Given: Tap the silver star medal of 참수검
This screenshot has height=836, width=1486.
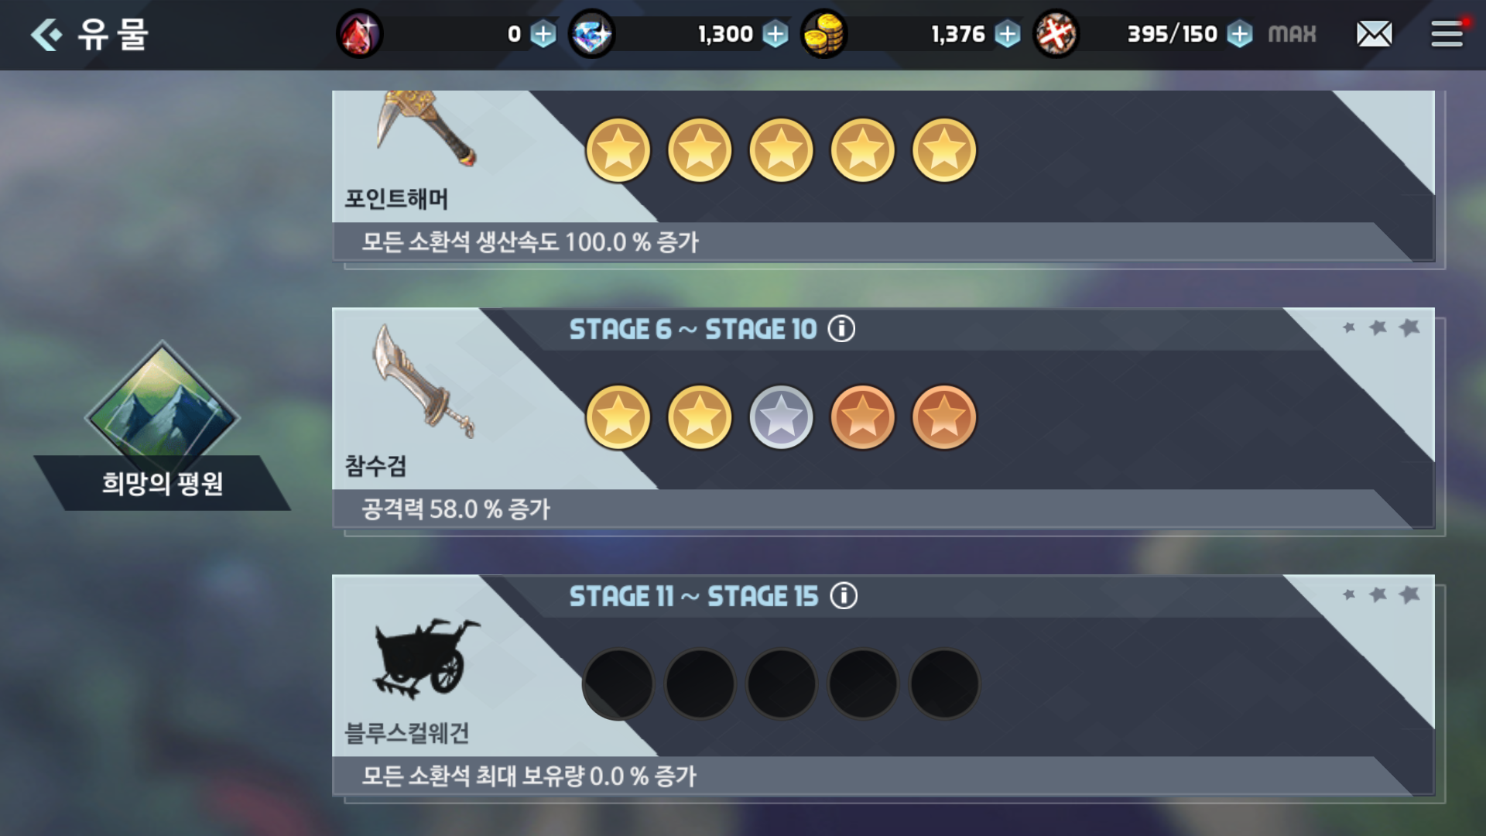Looking at the screenshot, I should click(781, 417).
